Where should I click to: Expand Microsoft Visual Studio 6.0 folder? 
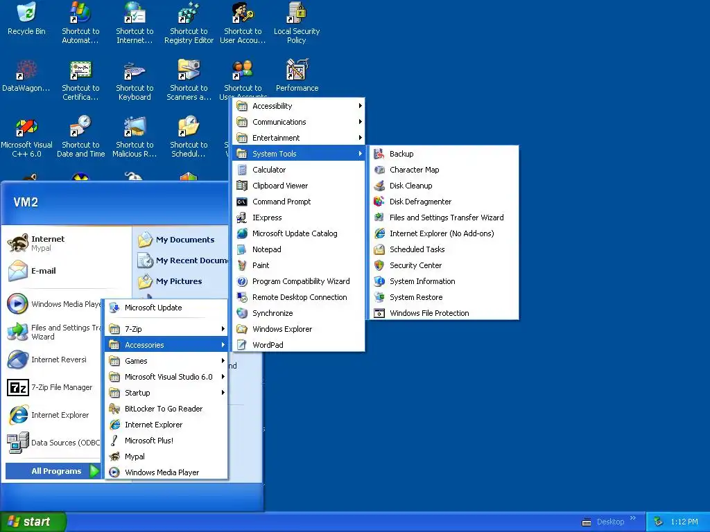[x=166, y=377]
